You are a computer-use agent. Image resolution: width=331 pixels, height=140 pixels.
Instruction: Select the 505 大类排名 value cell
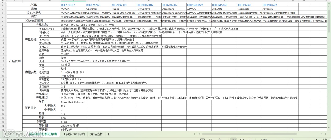[x=73, y=106]
